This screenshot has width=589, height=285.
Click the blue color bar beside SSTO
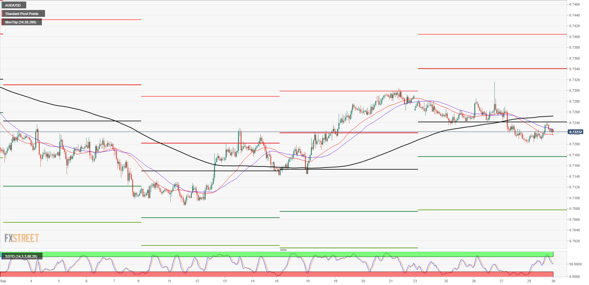[2, 256]
